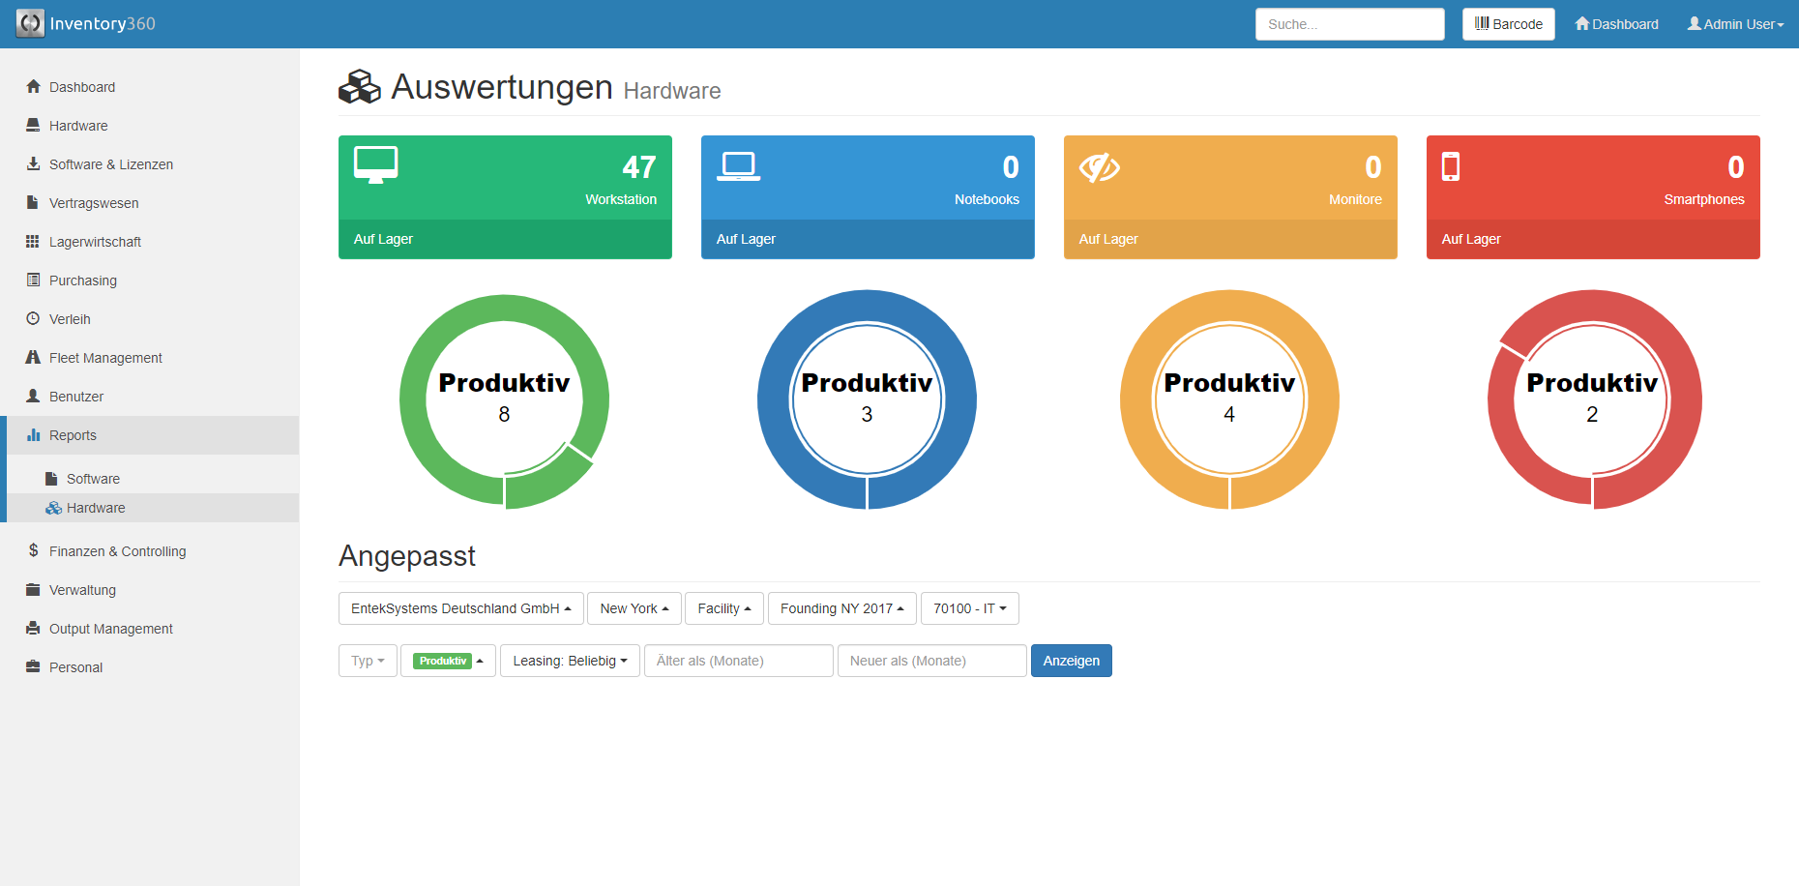This screenshot has height=886, width=1799.
Task: Open the Produktiv status dropdown
Action: [x=448, y=661]
